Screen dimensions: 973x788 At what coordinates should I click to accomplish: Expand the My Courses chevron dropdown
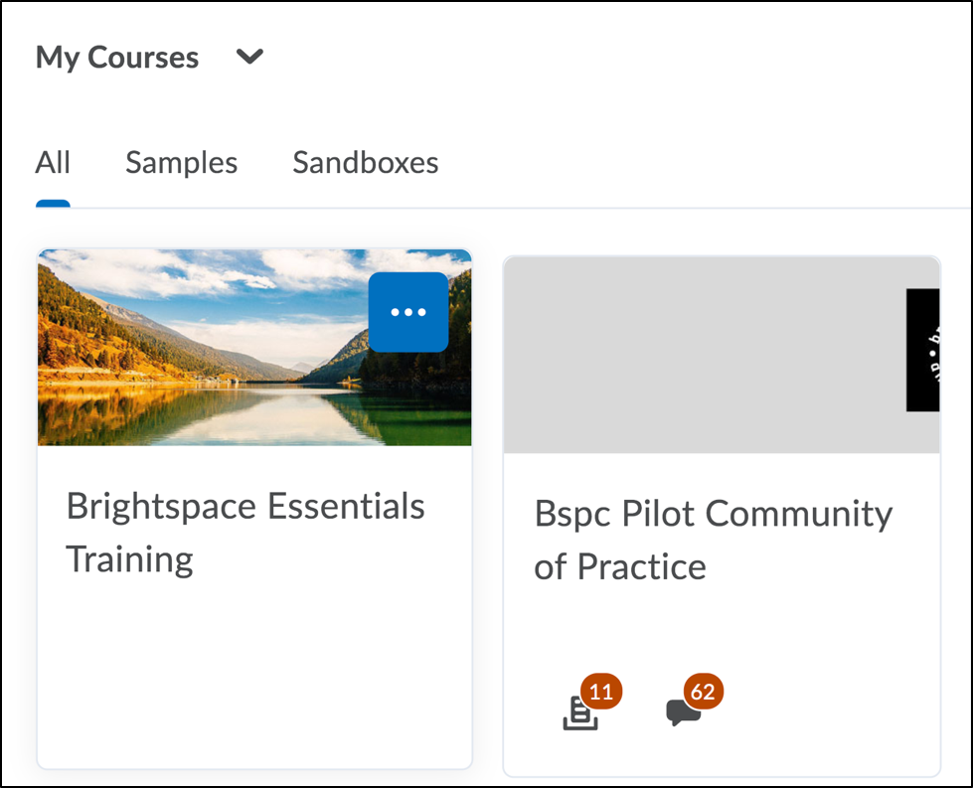249,58
